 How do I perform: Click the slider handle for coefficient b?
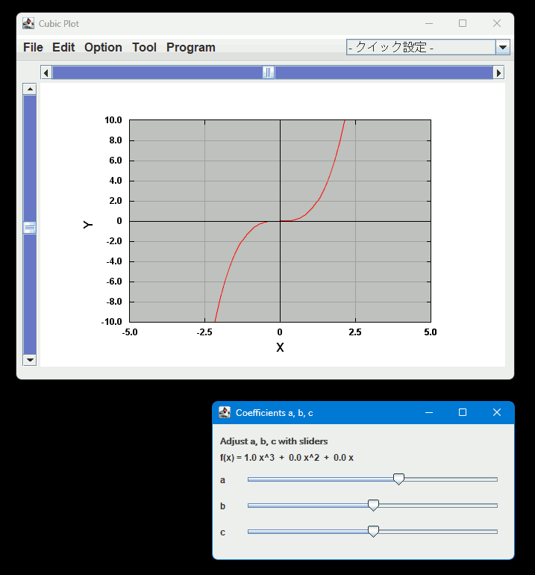tap(374, 506)
